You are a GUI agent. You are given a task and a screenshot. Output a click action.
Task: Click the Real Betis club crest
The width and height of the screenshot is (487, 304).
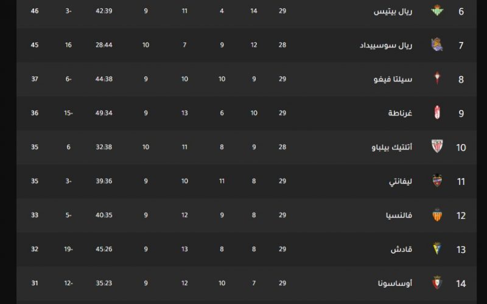(437, 10)
